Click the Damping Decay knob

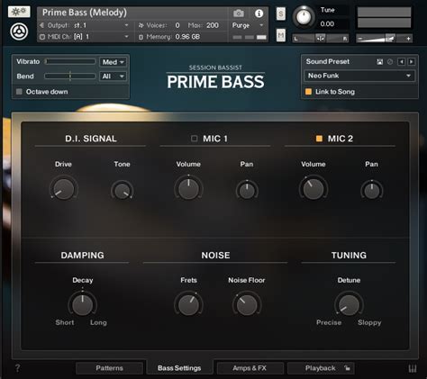coord(83,305)
